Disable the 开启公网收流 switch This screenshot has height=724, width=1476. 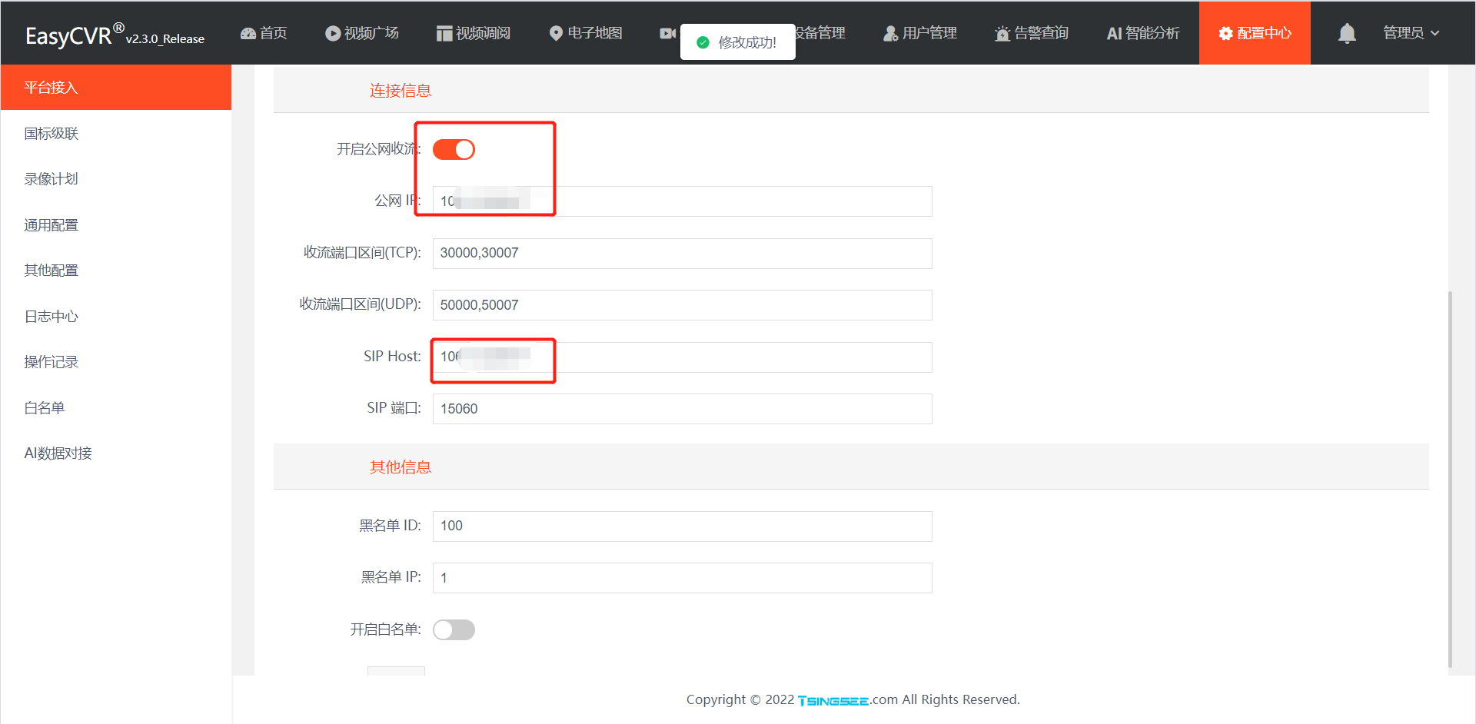click(x=454, y=149)
